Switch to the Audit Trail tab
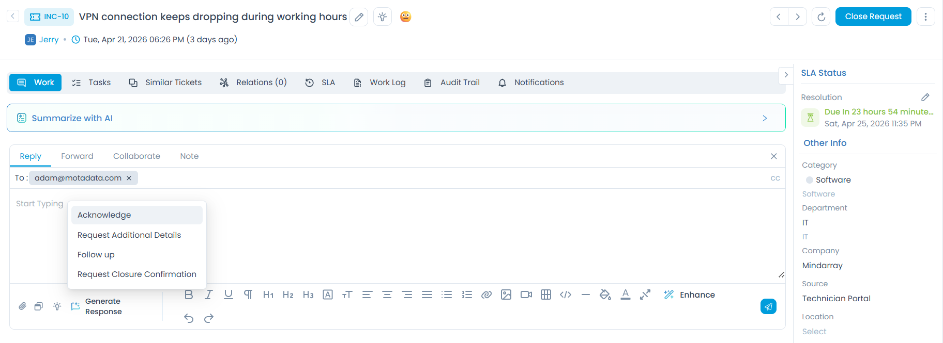 click(x=452, y=83)
